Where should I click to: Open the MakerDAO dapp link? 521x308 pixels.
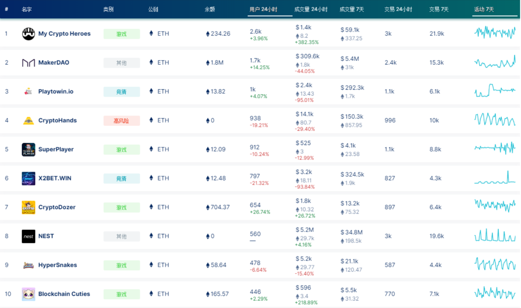pos(54,63)
